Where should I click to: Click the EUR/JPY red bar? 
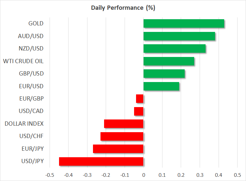click(x=118, y=149)
